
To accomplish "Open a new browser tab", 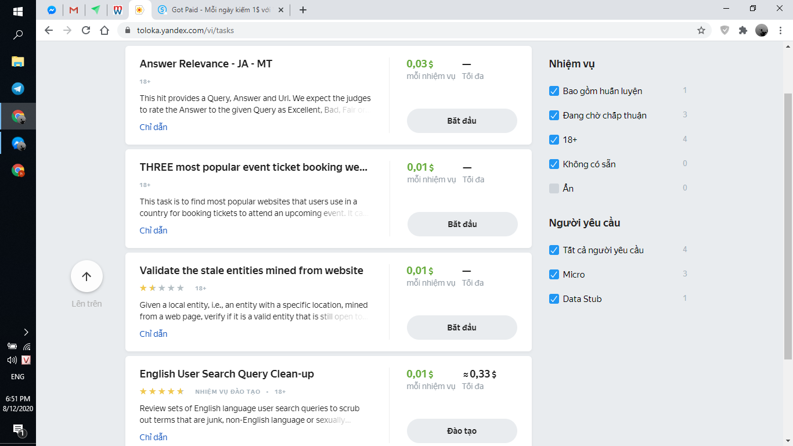I will 302,10.
